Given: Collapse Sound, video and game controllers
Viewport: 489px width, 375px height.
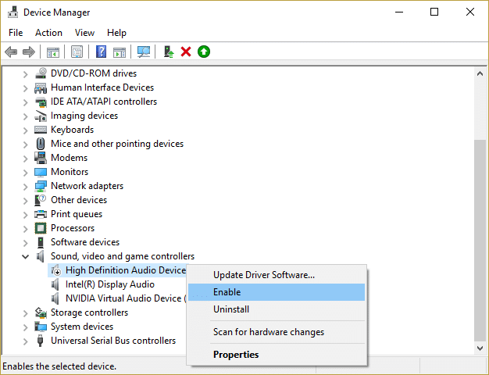Looking at the screenshot, I should pyautogui.click(x=26, y=256).
